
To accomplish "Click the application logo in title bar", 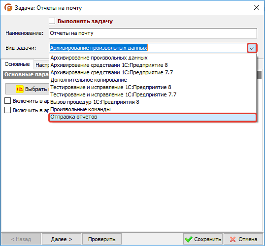I will [8, 7].
